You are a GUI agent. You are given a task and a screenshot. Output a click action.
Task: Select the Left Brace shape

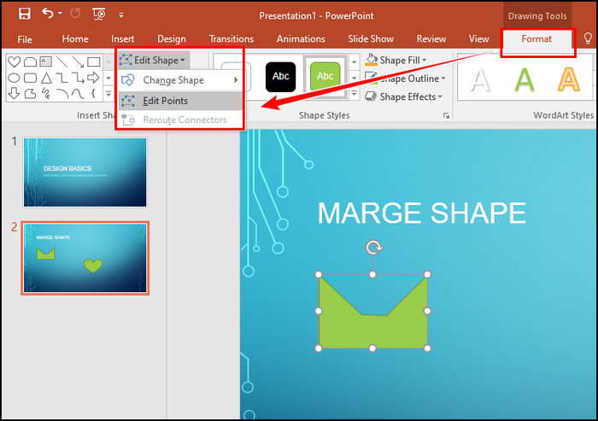coord(93,93)
